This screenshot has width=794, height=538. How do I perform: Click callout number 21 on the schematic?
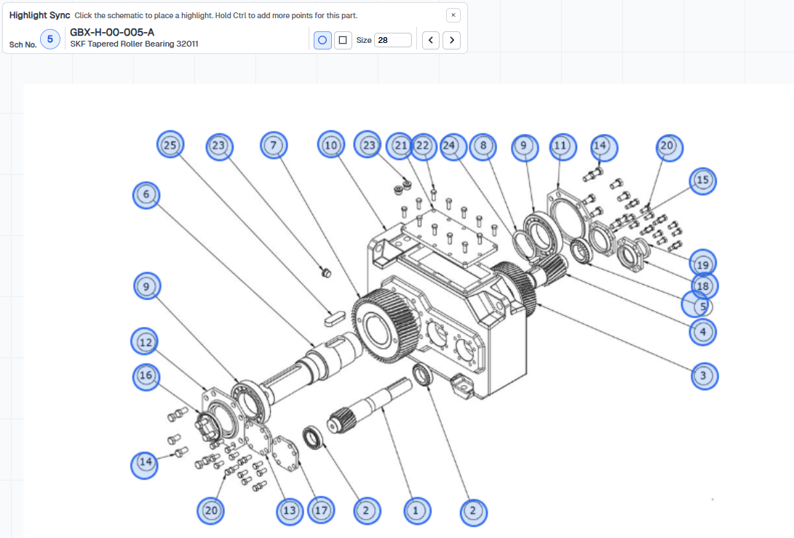400,146
